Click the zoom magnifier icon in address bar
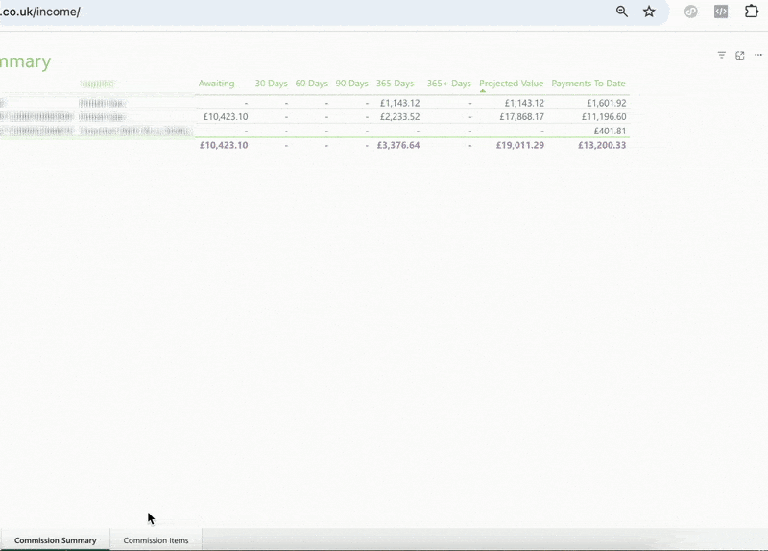Screen dimensions: 768x551 [622, 12]
